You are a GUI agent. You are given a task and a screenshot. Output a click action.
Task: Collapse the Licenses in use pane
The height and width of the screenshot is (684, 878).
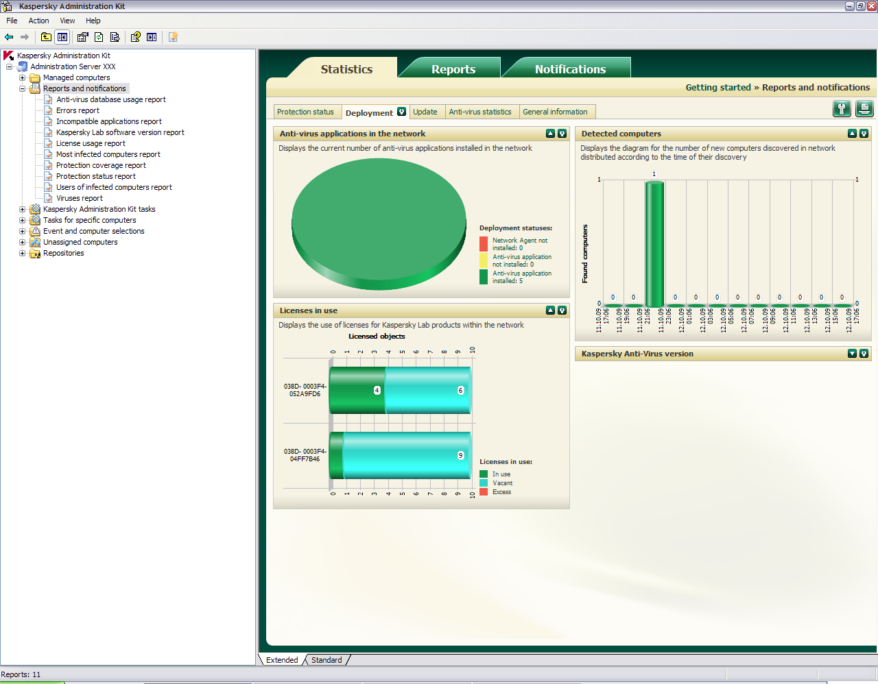550,310
